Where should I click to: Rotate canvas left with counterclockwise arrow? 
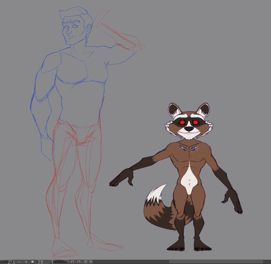pos(73,262)
